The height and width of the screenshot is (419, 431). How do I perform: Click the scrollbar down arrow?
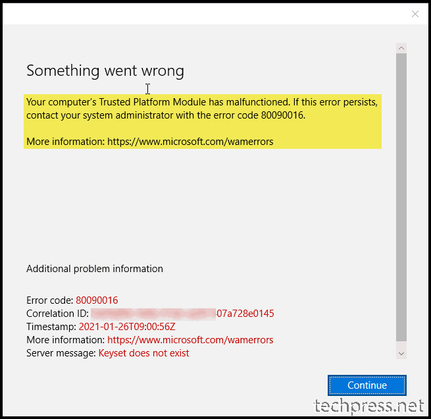401,354
